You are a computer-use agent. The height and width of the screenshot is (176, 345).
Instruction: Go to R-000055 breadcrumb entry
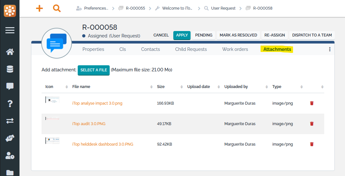click(x=135, y=8)
